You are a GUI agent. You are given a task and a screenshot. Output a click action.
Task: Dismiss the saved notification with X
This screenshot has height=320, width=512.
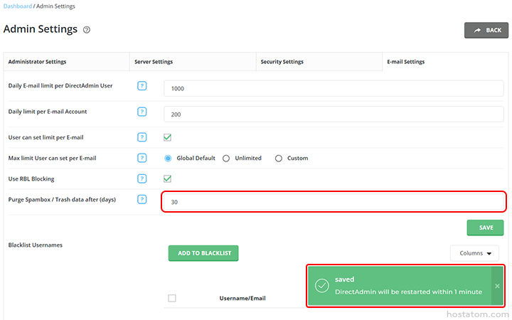coord(497,286)
